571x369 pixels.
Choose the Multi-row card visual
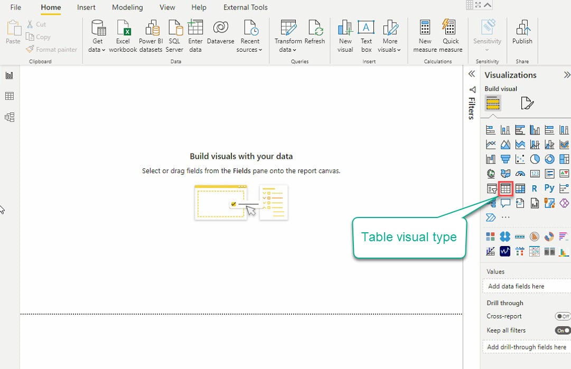pos(549,174)
